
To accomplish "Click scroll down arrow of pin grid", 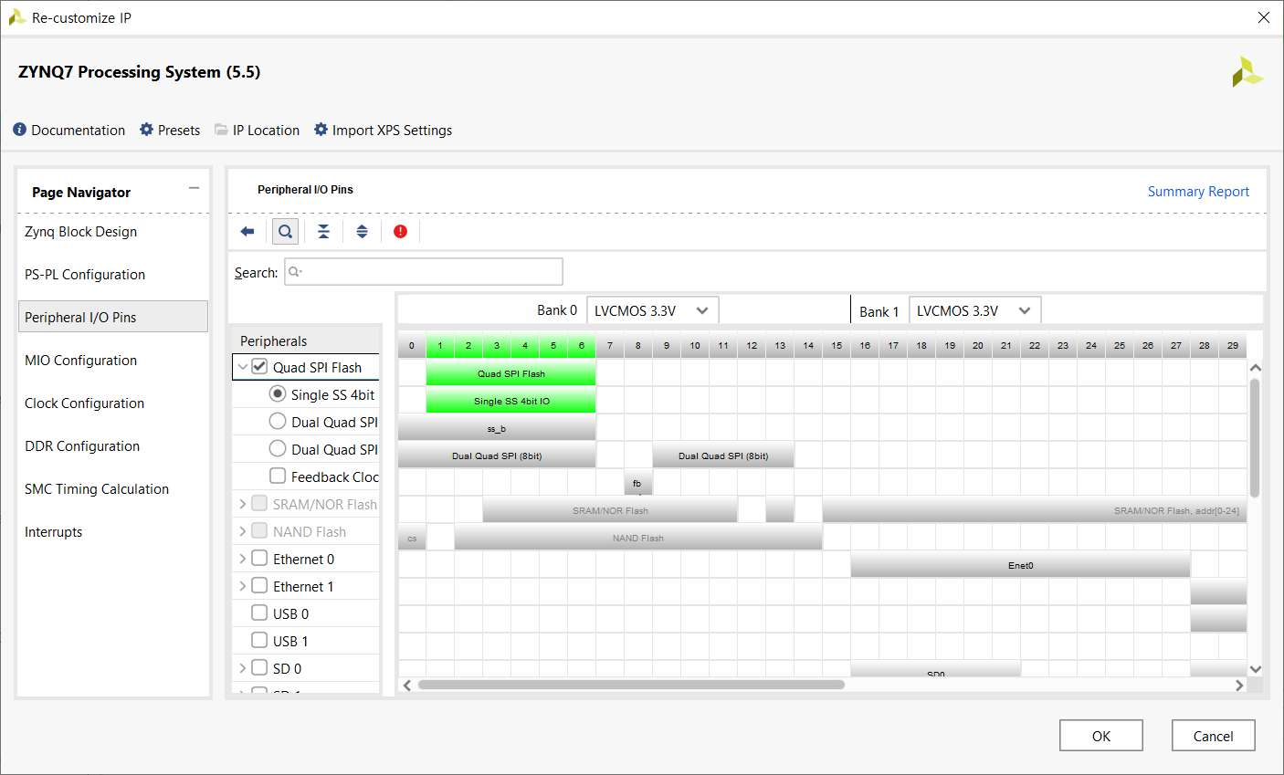I will [x=1255, y=669].
